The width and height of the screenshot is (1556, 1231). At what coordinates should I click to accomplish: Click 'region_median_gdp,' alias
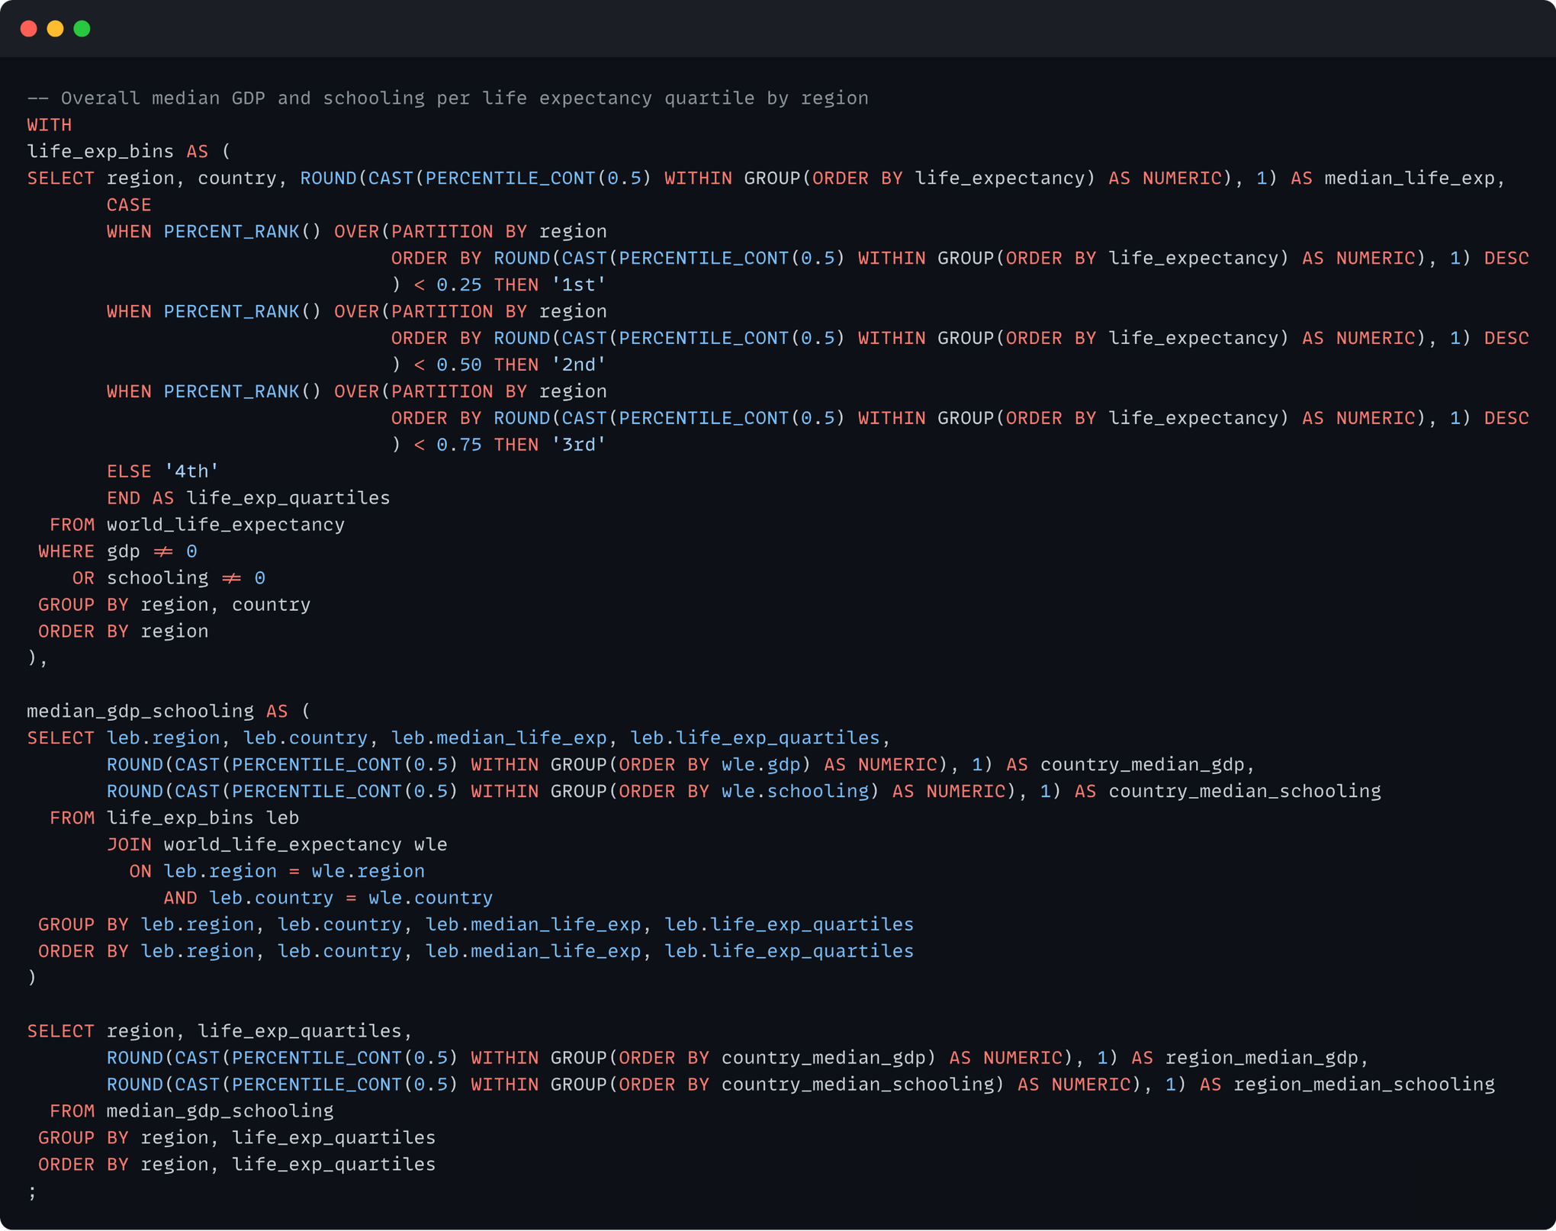click(1268, 1058)
